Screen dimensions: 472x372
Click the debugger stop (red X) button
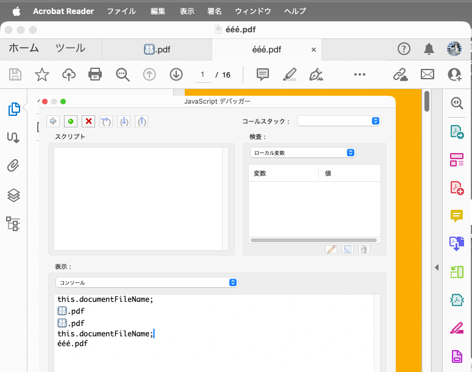(88, 121)
